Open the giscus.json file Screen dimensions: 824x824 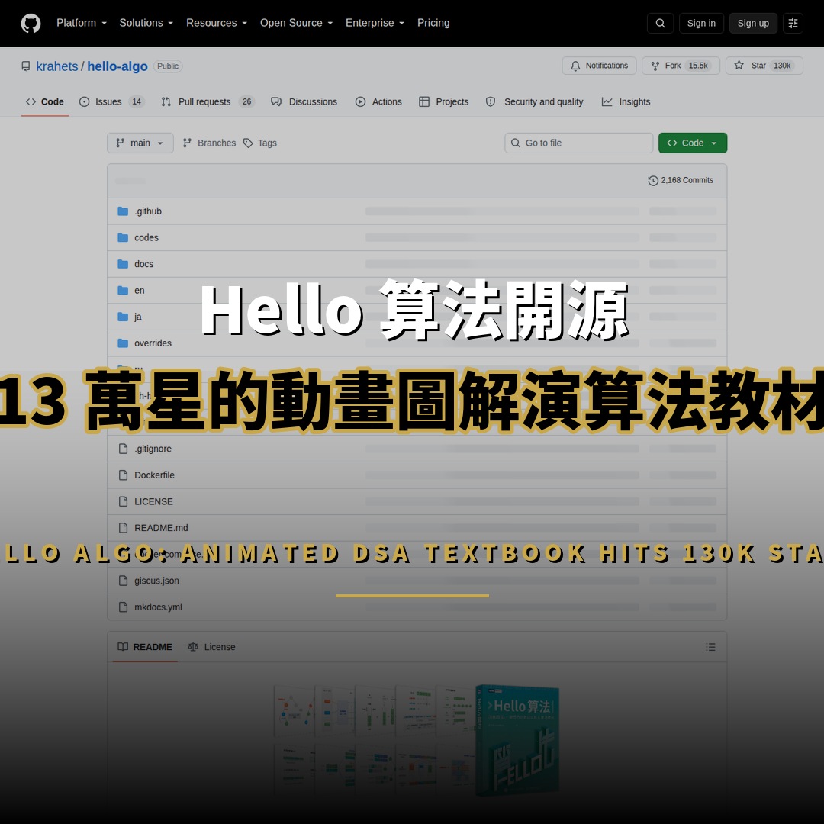tap(156, 581)
